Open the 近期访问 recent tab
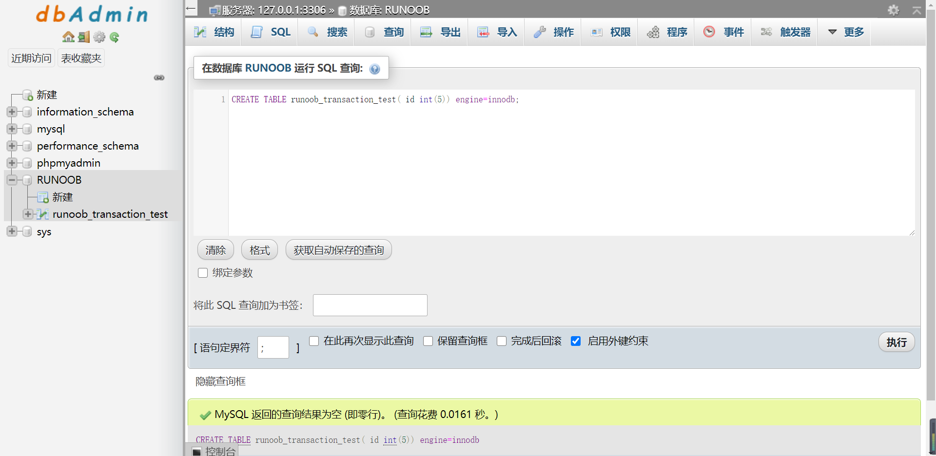Image resolution: width=936 pixels, height=456 pixels. 31,58
